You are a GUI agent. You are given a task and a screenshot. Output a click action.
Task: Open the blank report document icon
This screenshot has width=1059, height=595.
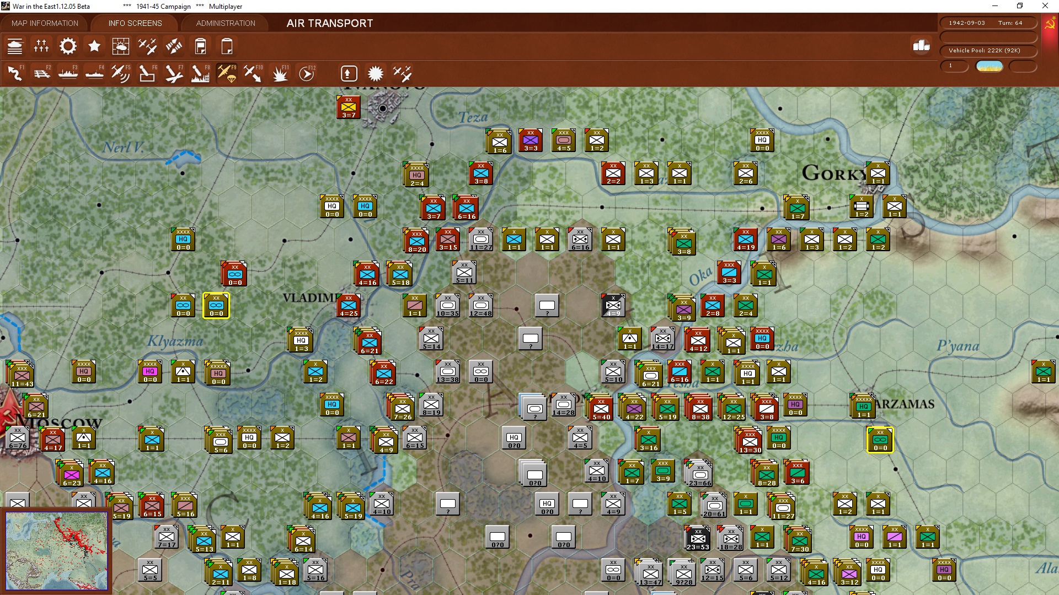click(227, 46)
